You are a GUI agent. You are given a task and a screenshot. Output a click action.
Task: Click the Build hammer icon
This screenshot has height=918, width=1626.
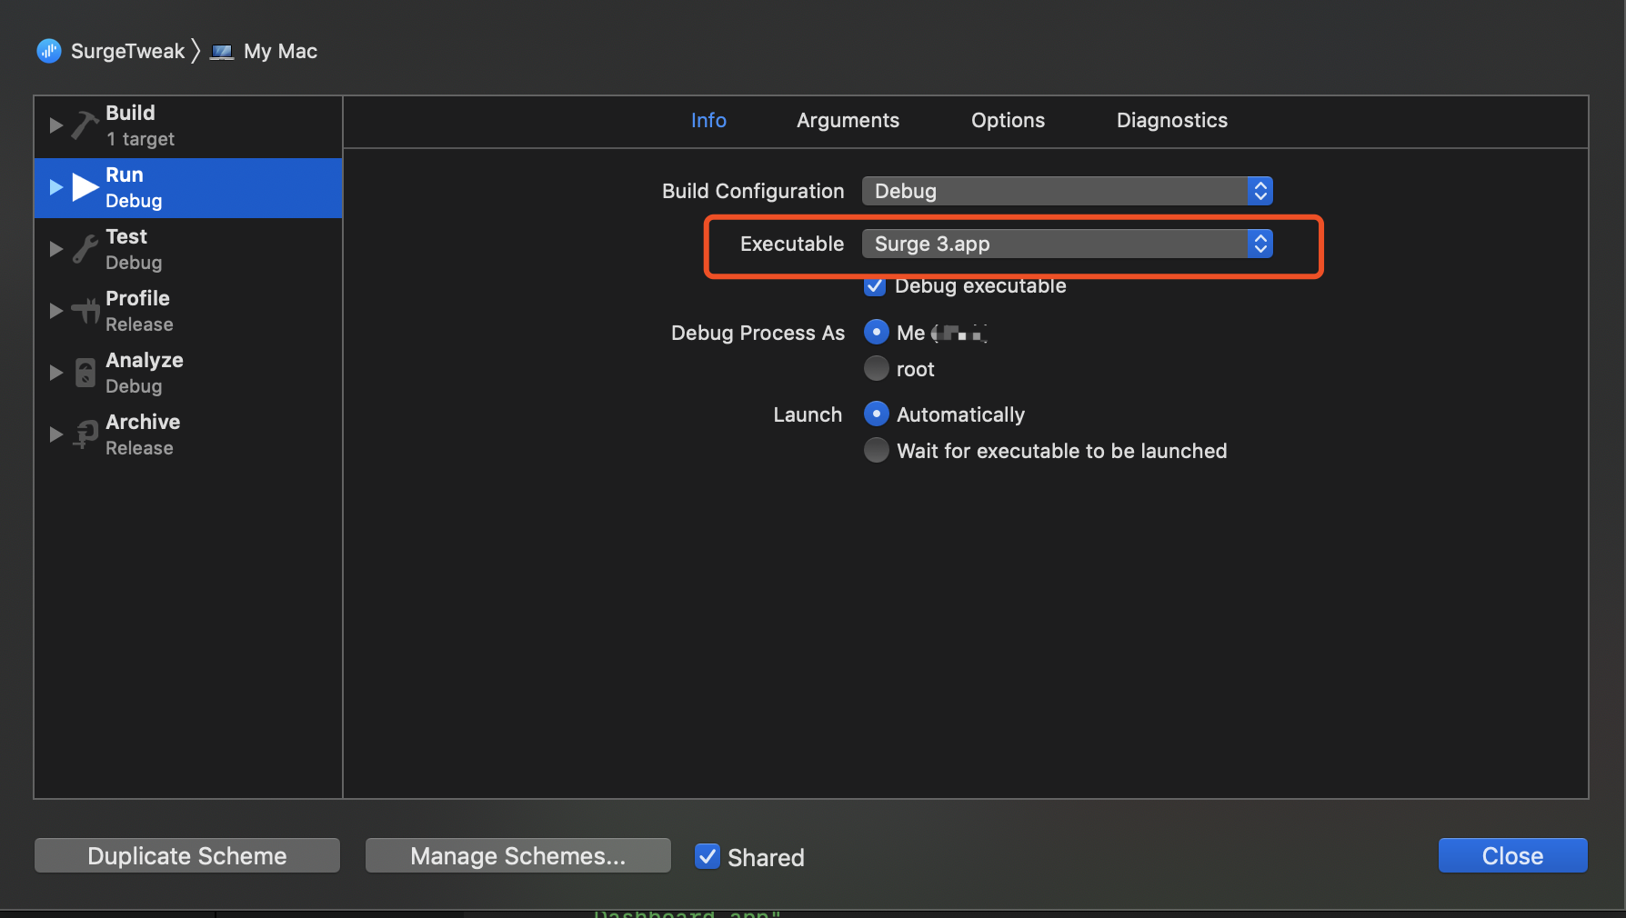85,125
